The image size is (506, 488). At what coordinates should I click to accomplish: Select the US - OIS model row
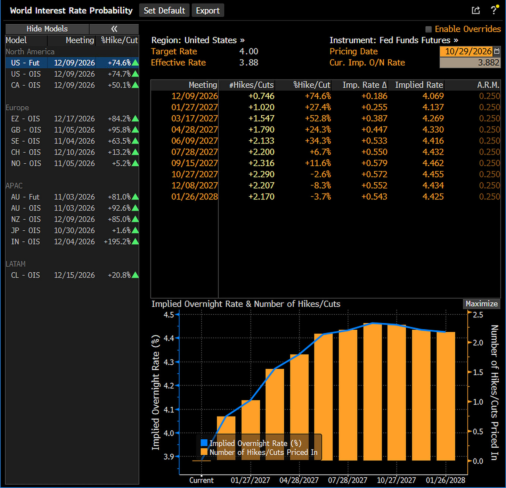pyautogui.click(x=72, y=74)
